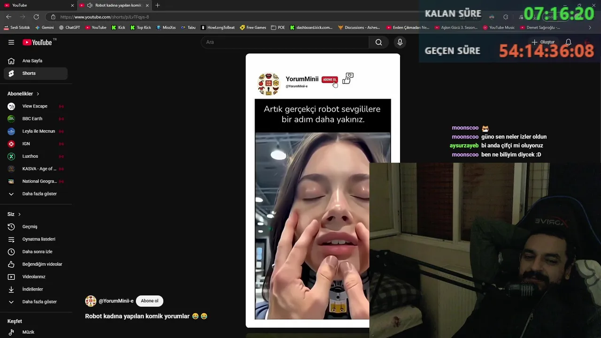Click the Oluştur create button
This screenshot has width=601, height=338.
pos(543,42)
